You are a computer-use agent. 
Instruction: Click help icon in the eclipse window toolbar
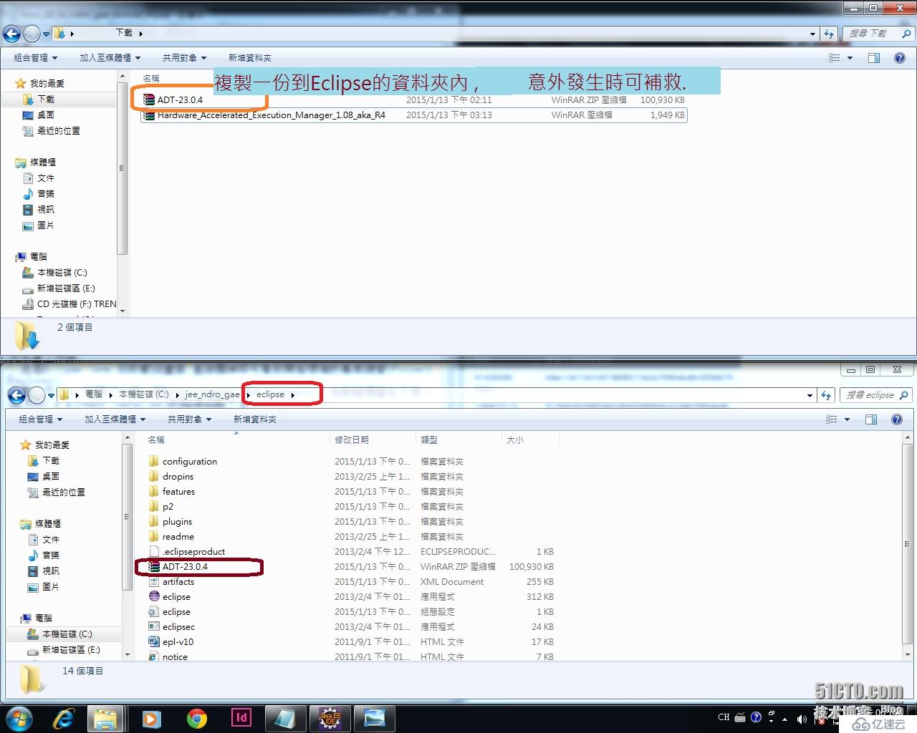pos(897,419)
